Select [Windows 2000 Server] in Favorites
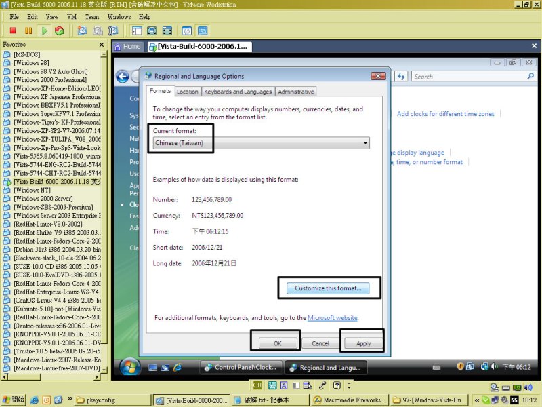This screenshot has width=542, height=407. pyautogui.click(x=43, y=199)
